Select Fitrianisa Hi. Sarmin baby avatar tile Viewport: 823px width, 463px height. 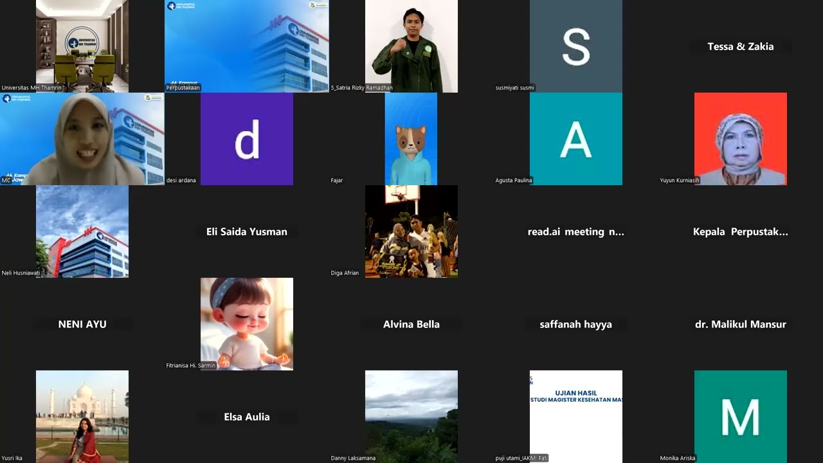pos(247,324)
